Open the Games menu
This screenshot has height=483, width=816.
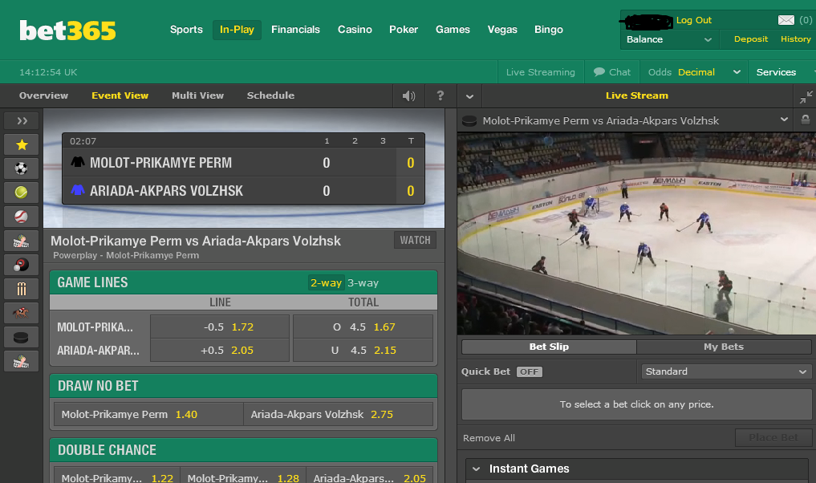coord(453,30)
